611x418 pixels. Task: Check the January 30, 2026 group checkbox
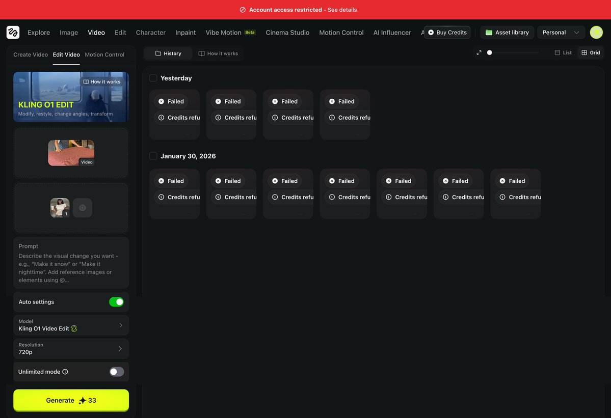153,156
